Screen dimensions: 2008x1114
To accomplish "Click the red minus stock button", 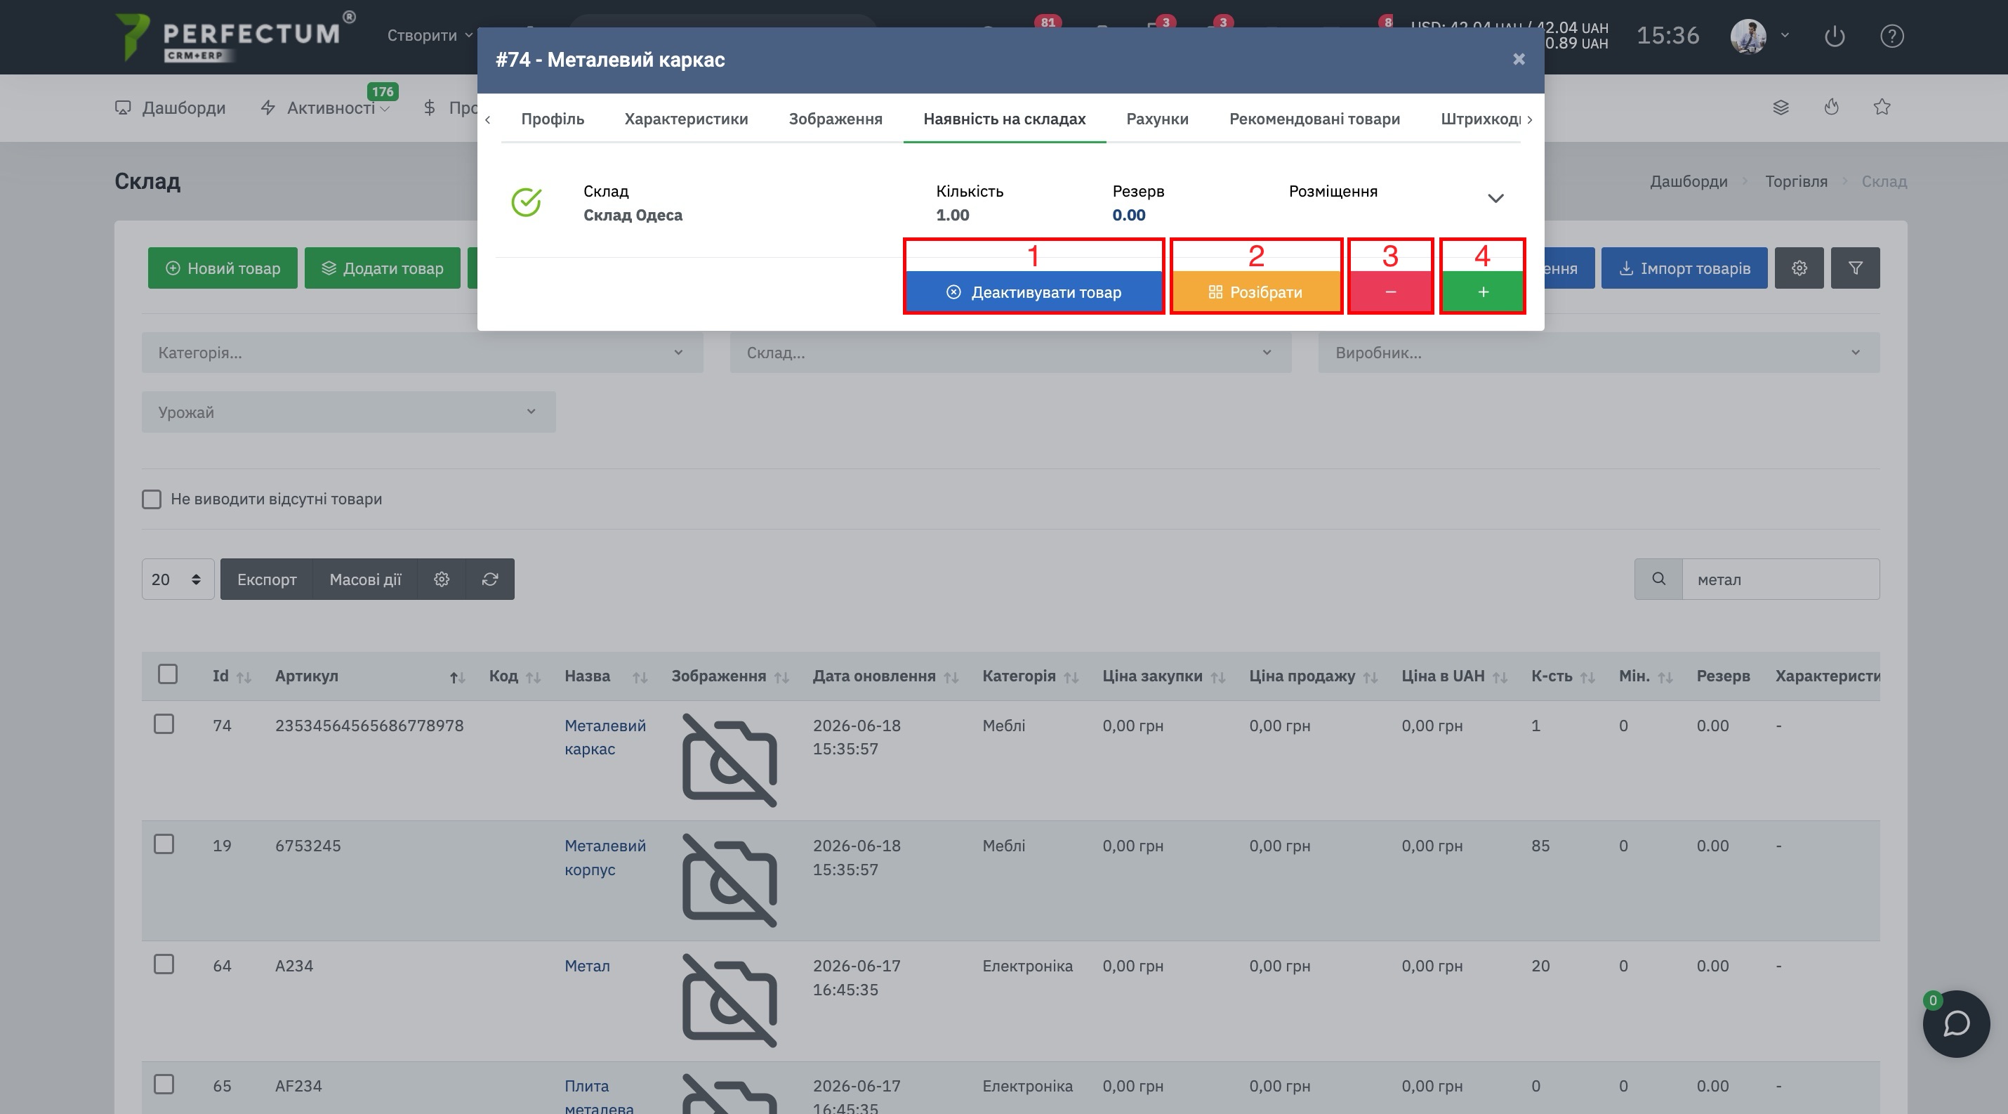I will [x=1390, y=291].
